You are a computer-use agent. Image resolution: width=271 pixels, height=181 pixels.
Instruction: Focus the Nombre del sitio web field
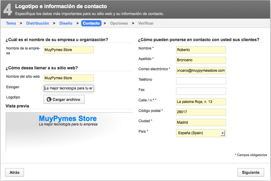(x=69, y=78)
